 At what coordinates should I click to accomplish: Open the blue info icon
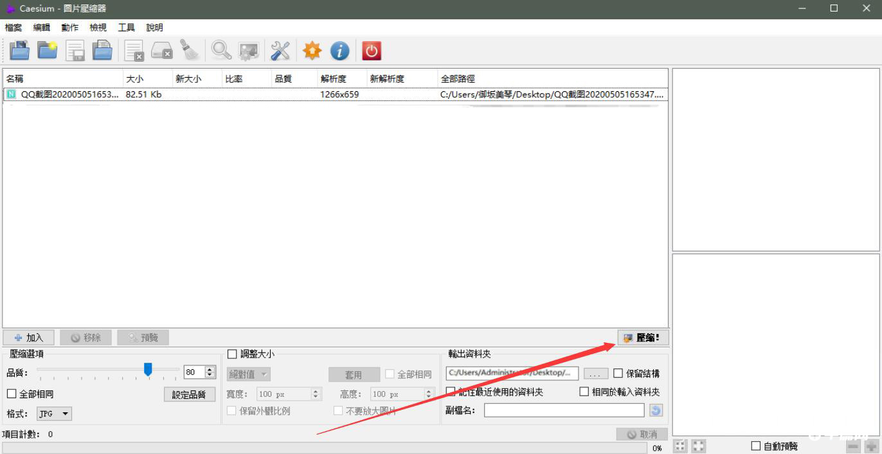pyautogui.click(x=339, y=50)
